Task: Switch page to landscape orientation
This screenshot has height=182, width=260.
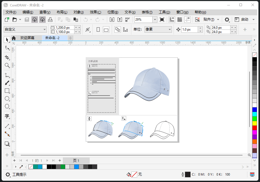Action: [x=106, y=30]
